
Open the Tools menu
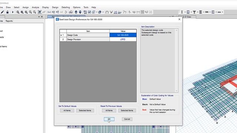[x=86, y=7]
